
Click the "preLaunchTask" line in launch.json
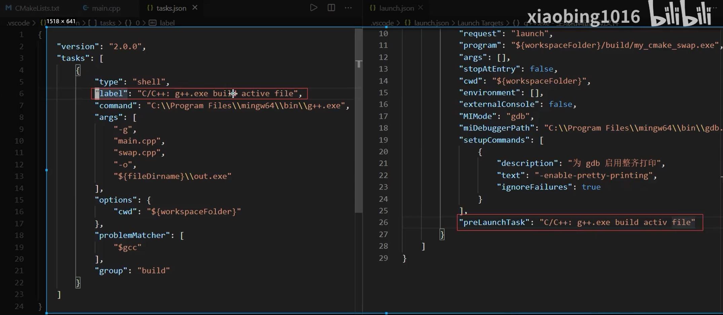[577, 222]
